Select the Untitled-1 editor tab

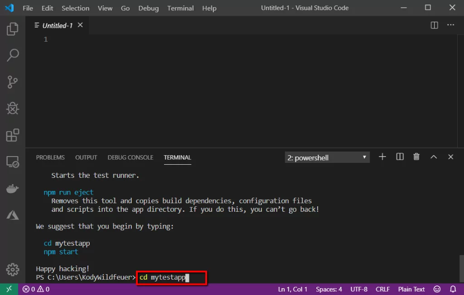point(58,25)
